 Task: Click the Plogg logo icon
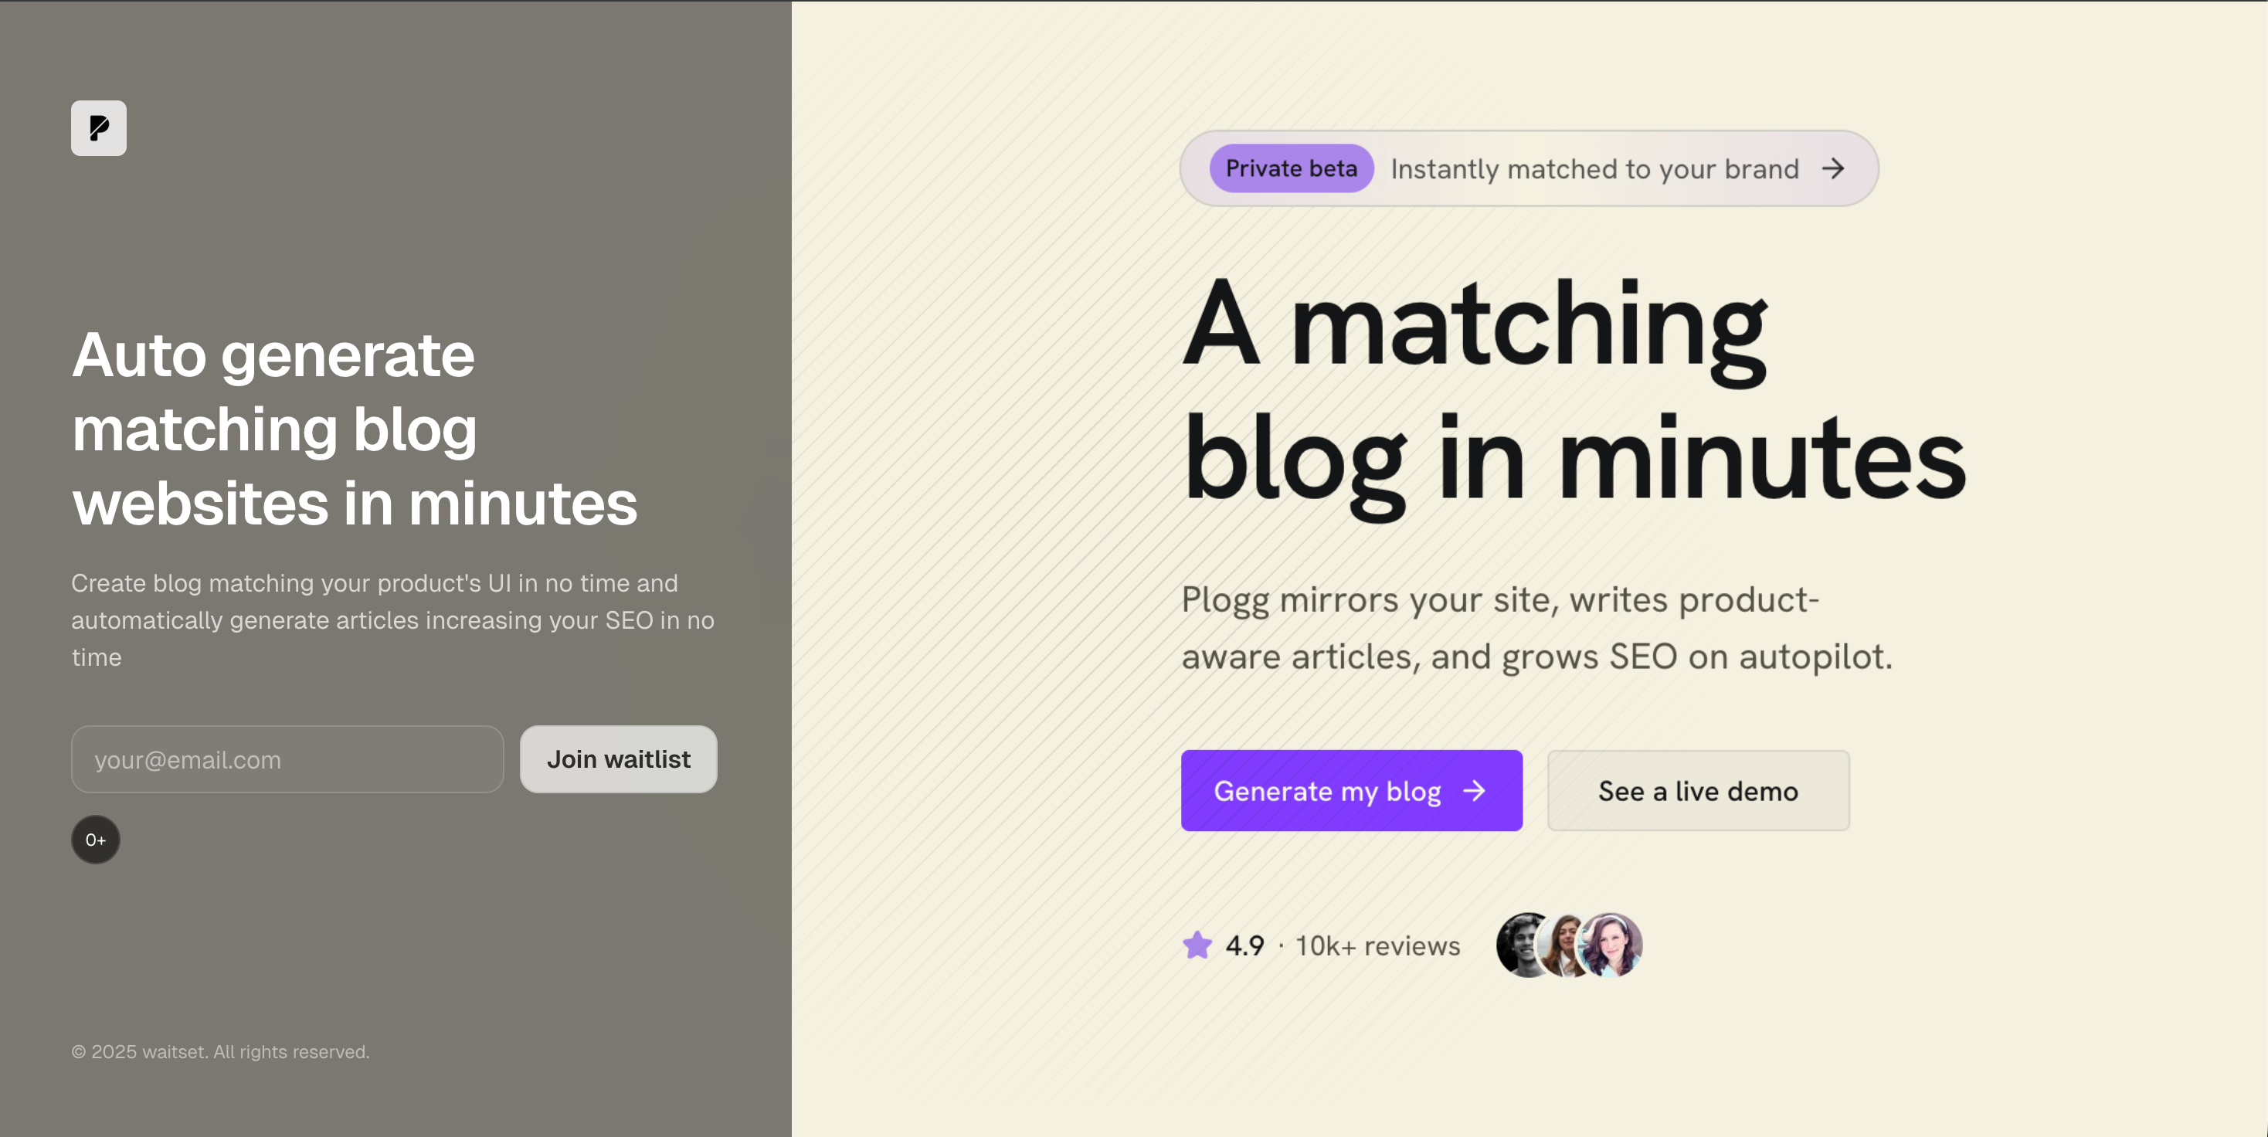99,128
